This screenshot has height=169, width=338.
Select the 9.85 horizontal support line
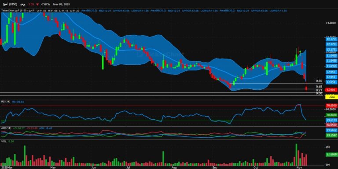(276, 83)
